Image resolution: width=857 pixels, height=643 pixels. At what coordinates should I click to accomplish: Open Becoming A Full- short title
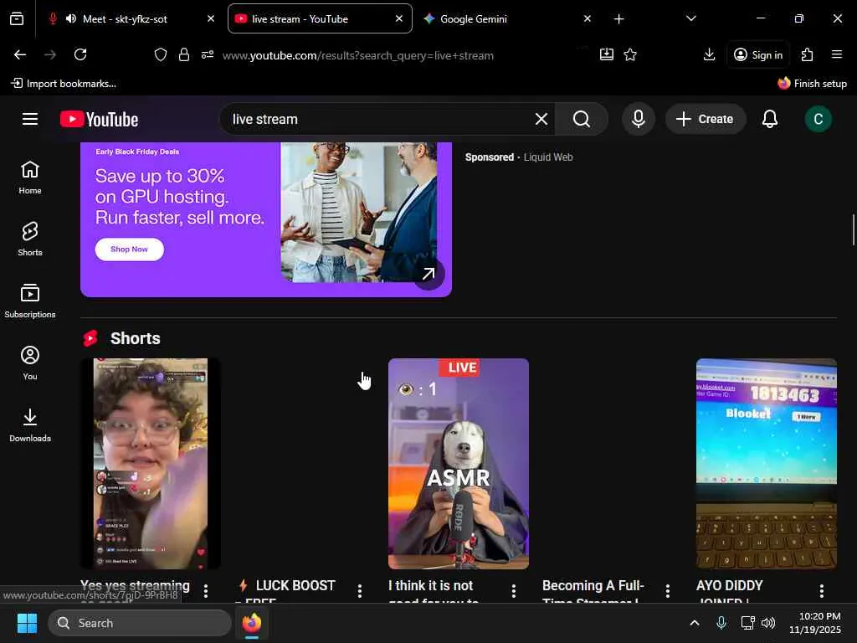[x=593, y=590]
